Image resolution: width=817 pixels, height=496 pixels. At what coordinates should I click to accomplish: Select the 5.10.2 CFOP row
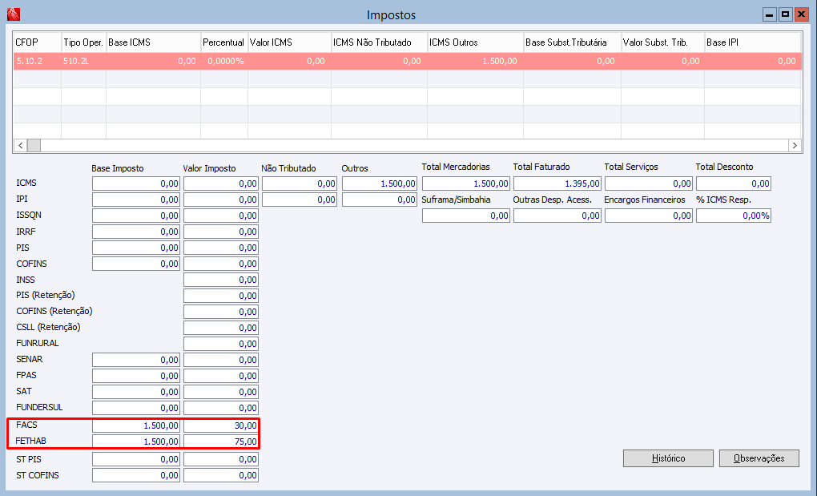[407, 61]
